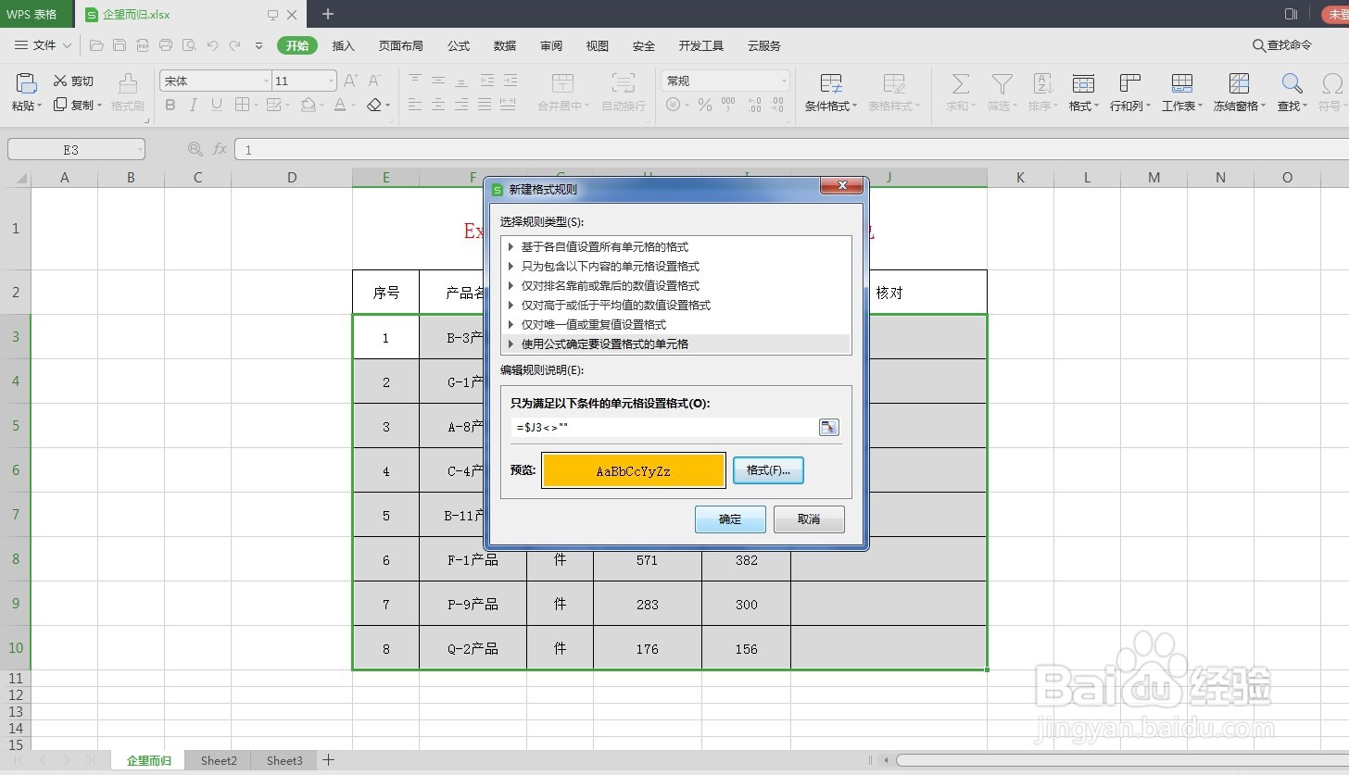Switch to Sheet3 tab
The width and height of the screenshot is (1349, 775).
[x=284, y=760]
